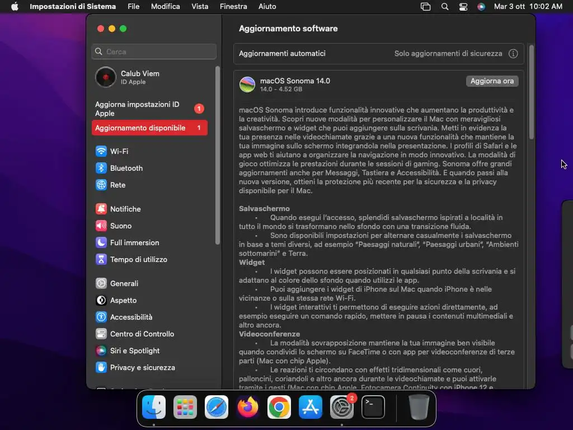
Task: Click Siri icon in menu bar
Action: [x=481, y=7]
